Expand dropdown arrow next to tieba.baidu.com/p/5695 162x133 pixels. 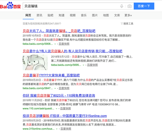(x=83, y=65)
